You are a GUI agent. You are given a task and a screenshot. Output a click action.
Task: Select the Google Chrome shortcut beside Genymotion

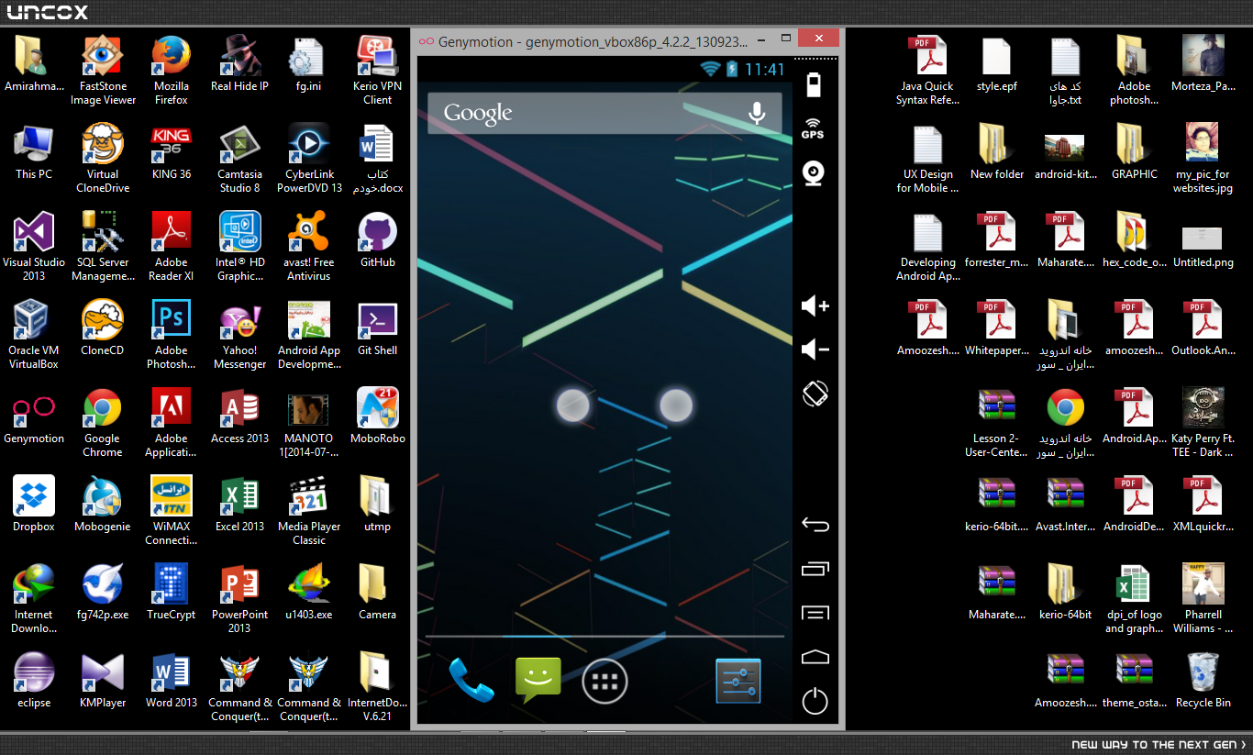point(103,424)
